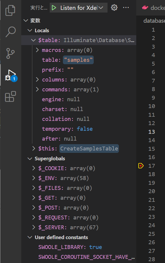This screenshot has width=165, height=263.
Task: Collapse the Superglobals section
Action: tap(30, 159)
